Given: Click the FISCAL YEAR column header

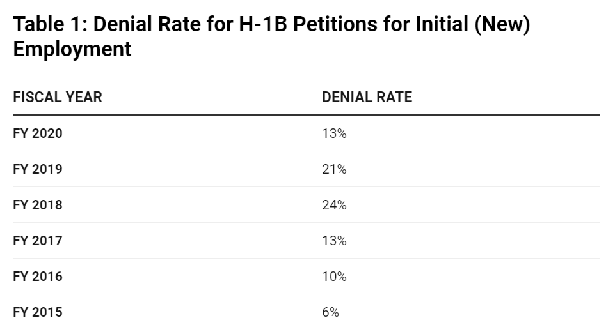Looking at the screenshot, I should tap(58, 97).
